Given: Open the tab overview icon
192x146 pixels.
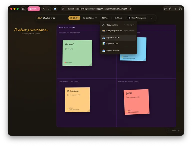Looking at the screenshot, I should [180, 9].
